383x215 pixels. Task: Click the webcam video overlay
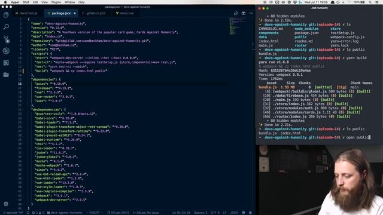point(321,180)
